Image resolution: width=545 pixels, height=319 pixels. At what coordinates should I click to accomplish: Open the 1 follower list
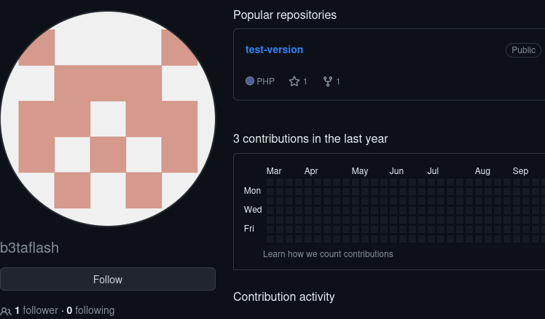[36, 310]
